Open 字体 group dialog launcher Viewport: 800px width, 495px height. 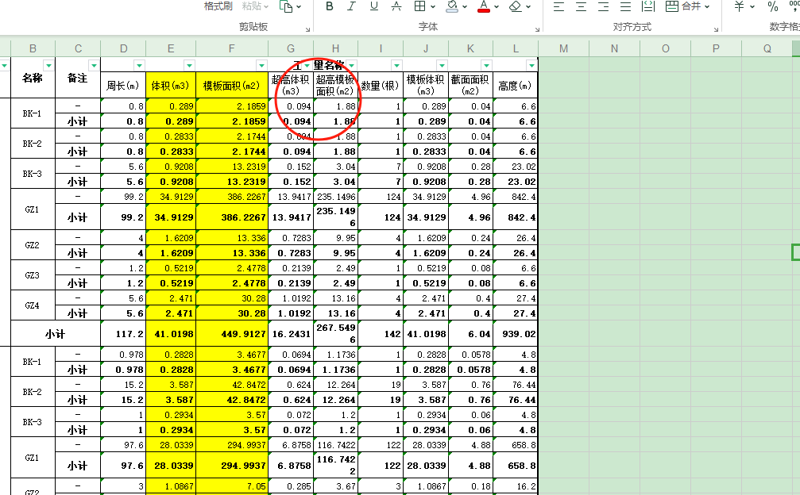tap(537, 29)
